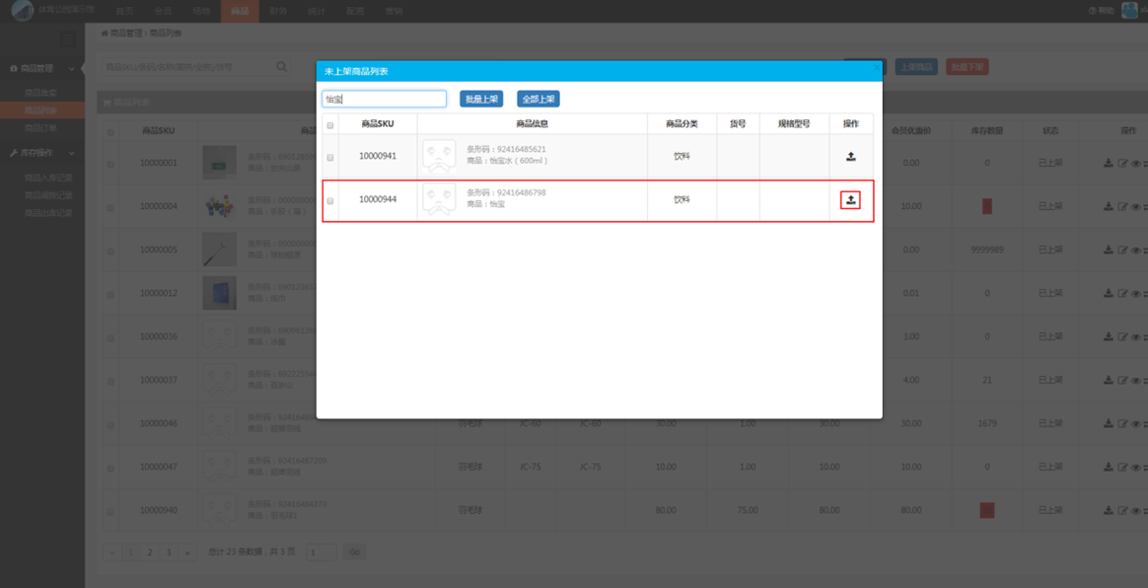Image resolution: width=1148 pixels, height=588 pixels.
Task: Open the 场地 top navigation tab
Action: (201, 11)
